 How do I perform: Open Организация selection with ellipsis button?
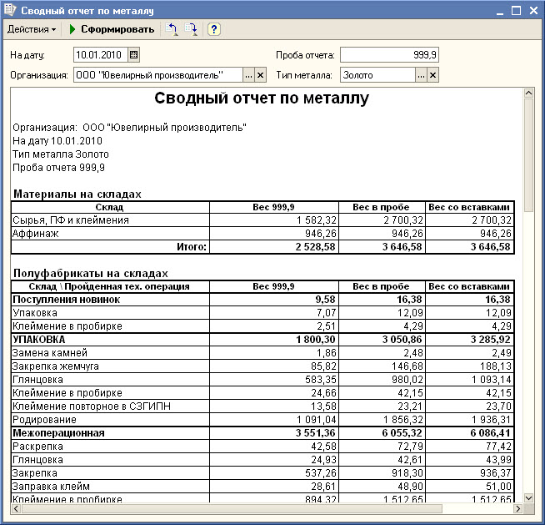tap(248, 75)
